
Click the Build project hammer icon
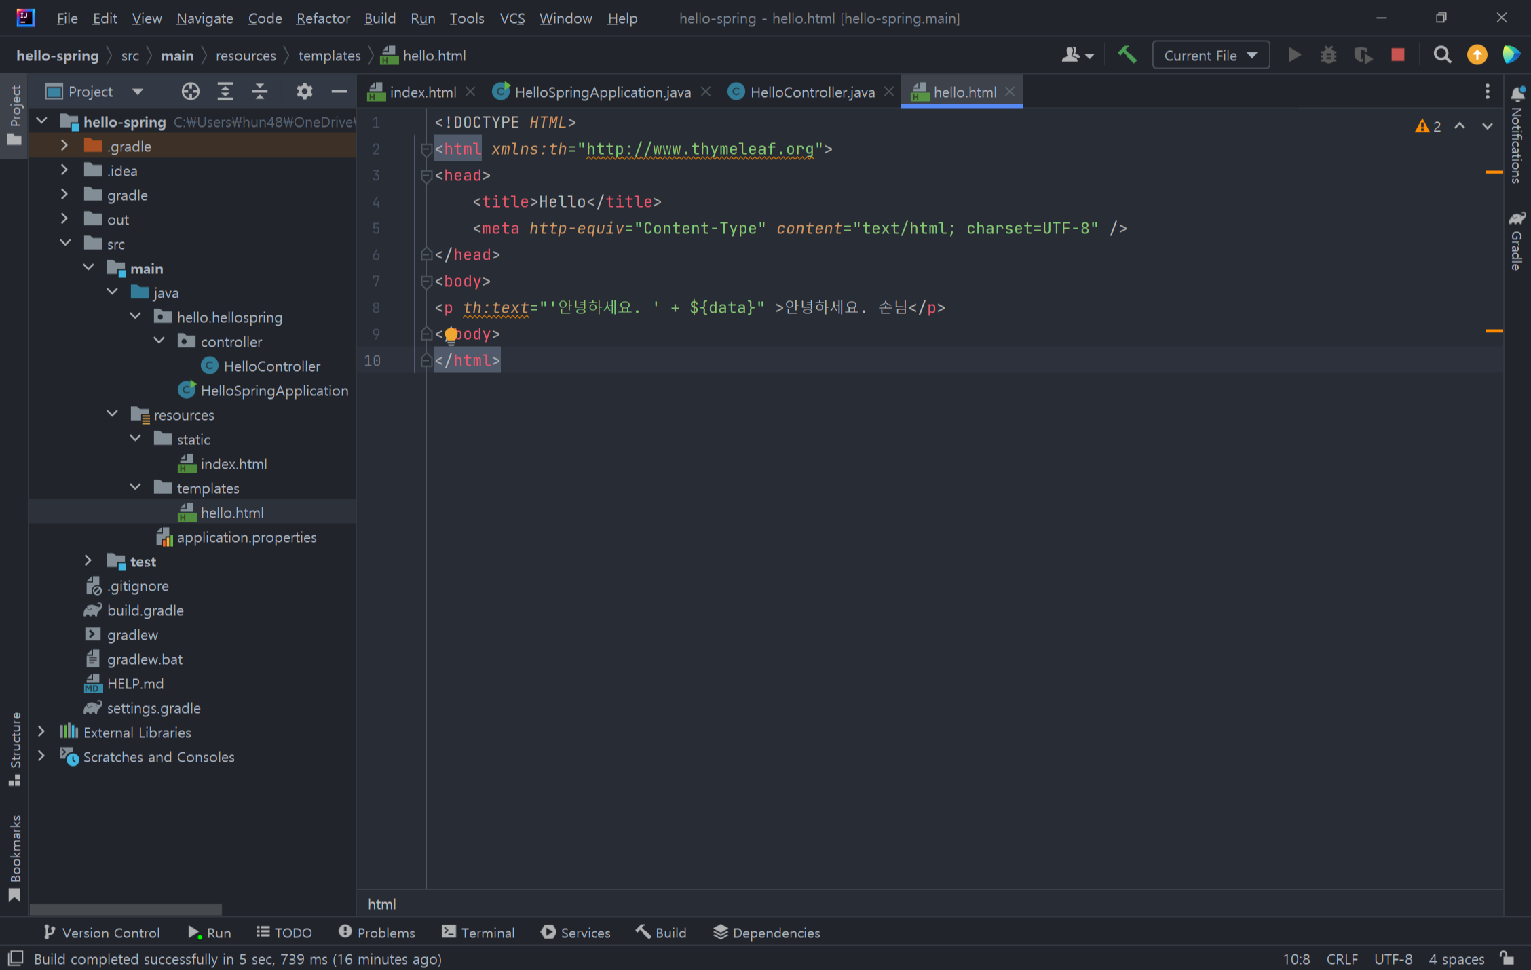coord(1127,55)
